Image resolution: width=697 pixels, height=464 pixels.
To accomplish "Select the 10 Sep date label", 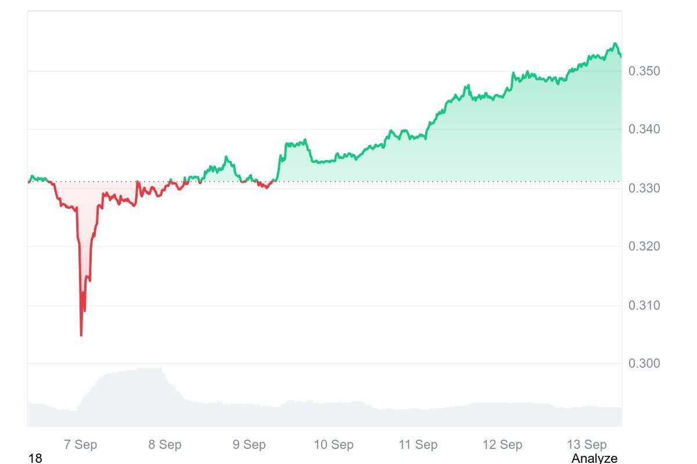I will 333,444.
